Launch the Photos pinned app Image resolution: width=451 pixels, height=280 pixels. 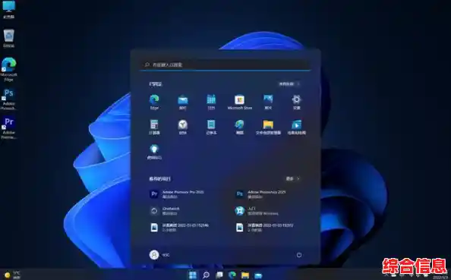(268, 102)
